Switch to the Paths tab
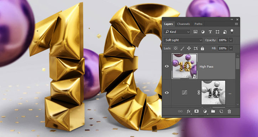This screenshot has width=258, height=137. pos(198,24)
